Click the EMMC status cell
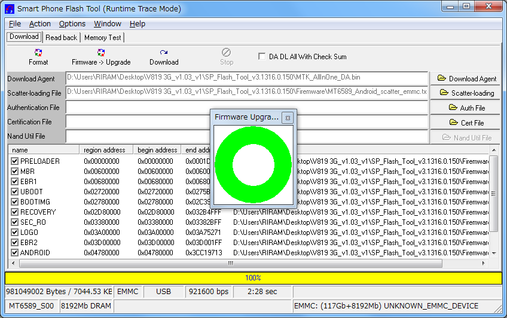 [x=127, y=292]
